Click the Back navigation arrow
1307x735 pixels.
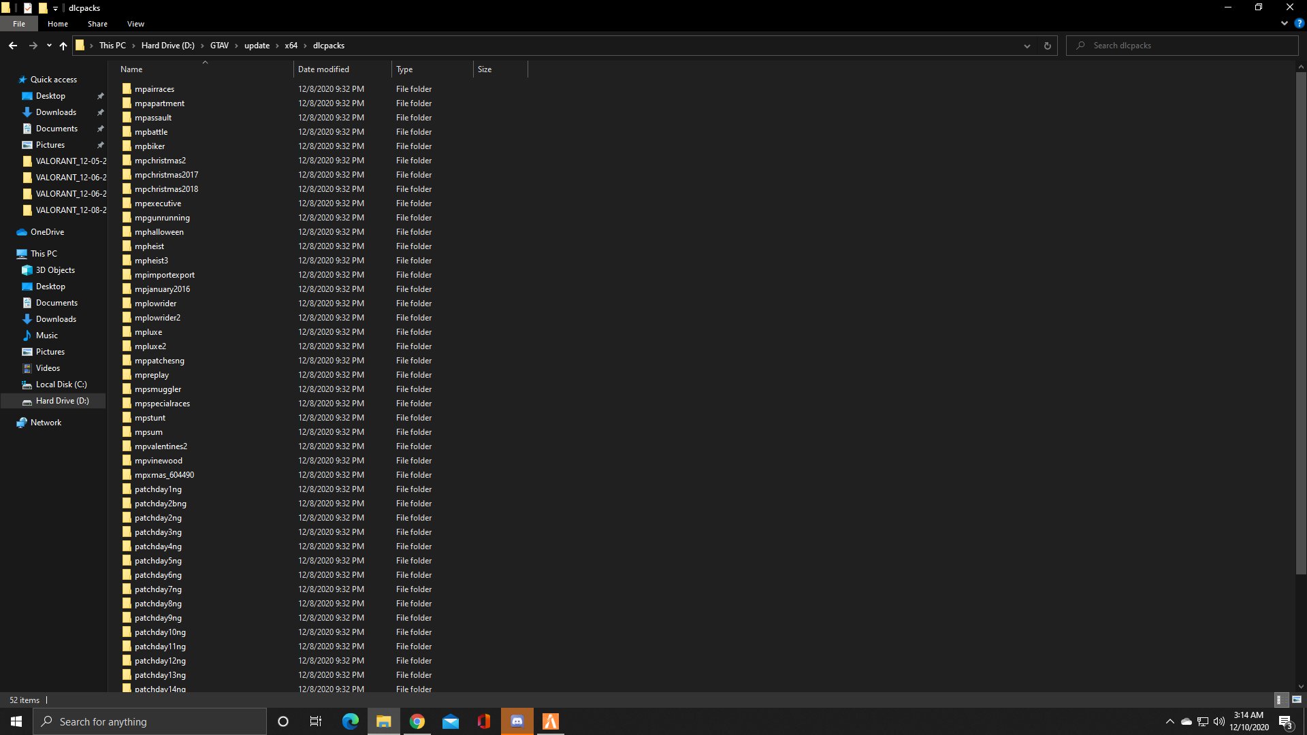13,46
